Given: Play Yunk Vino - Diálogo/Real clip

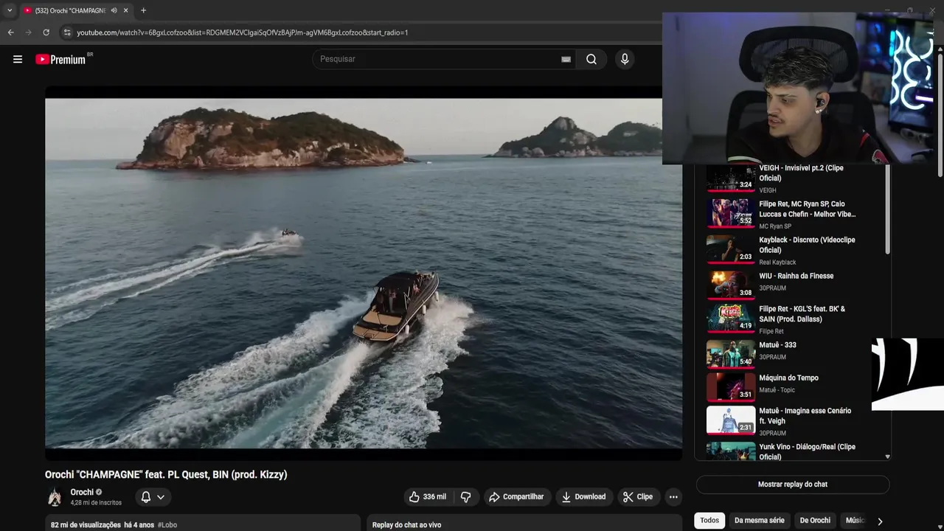Looking at the screenshot, I should click(793, 451).
